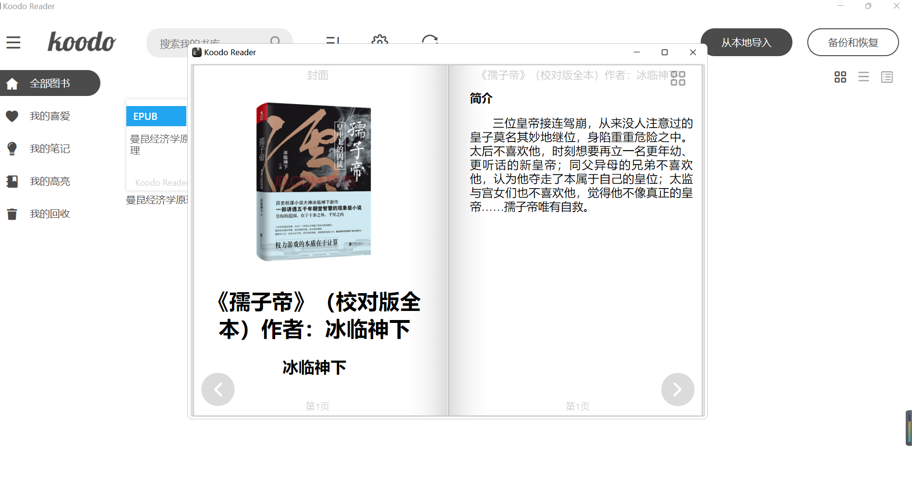Screen dimensions: 912x487
Task: Collapse the sidebar with the hamburger icon
Action: pos(13,42)
